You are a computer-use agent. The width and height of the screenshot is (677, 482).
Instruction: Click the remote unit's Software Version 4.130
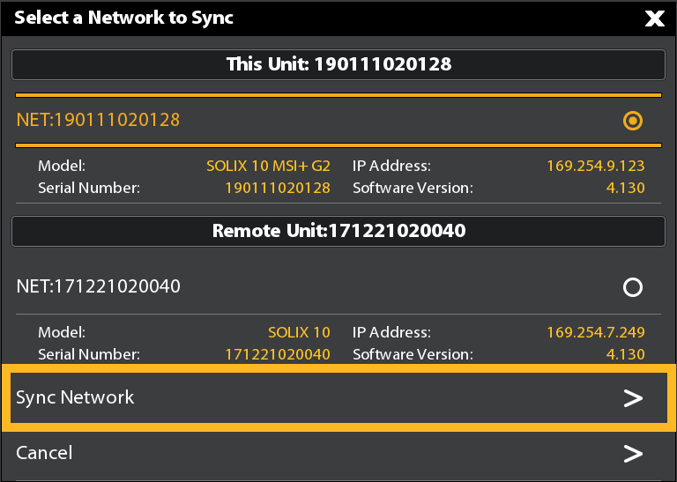(x=625, y=354)
